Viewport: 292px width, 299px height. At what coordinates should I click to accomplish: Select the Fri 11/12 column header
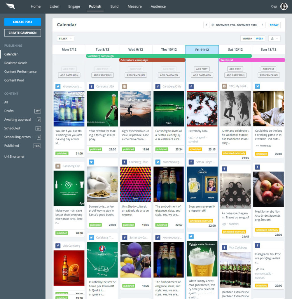pos(202,50)
